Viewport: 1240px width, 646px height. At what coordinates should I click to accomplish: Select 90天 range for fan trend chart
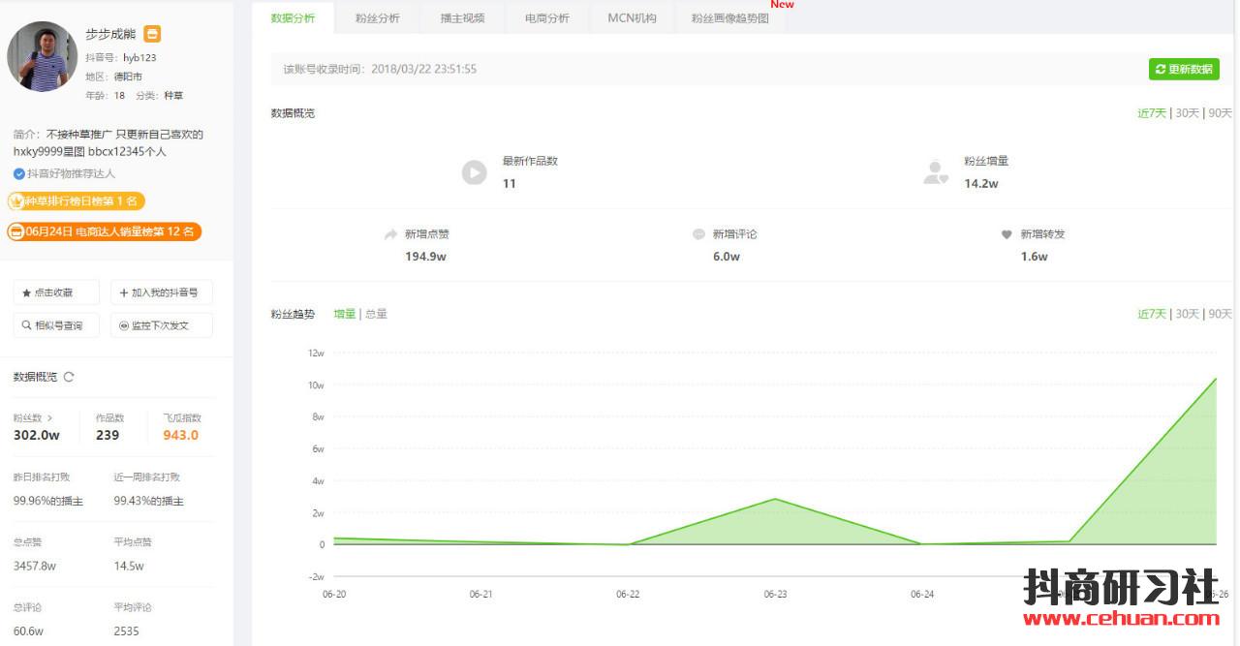point(1221,314)
